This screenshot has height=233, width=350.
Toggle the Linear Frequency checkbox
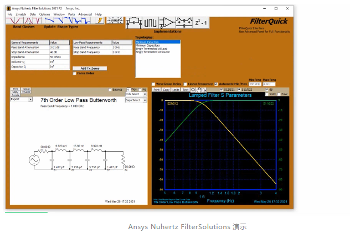click(x=186, y=84)
